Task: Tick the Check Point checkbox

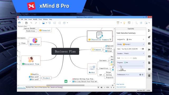Action: pyautogui.click(x=118, y=70)
